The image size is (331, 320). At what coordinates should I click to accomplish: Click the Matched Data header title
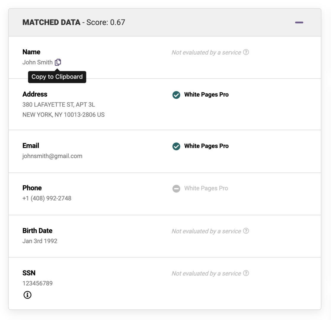click(x=51, y=22)
